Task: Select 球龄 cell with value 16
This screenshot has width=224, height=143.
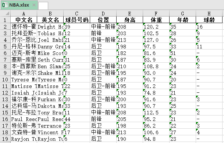Action: coord(209,27)
